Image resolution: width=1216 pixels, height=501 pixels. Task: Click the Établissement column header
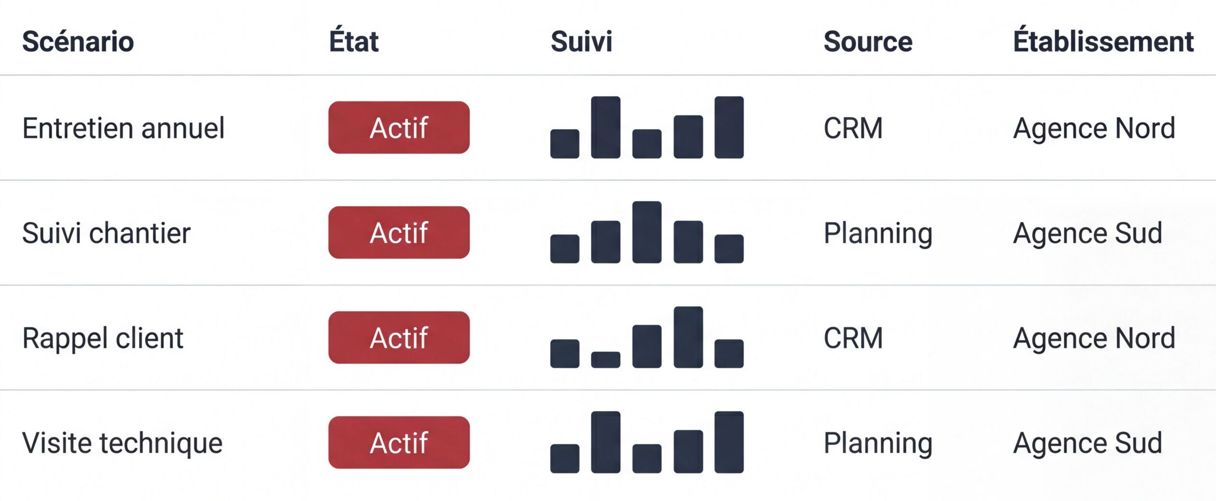1103,42
